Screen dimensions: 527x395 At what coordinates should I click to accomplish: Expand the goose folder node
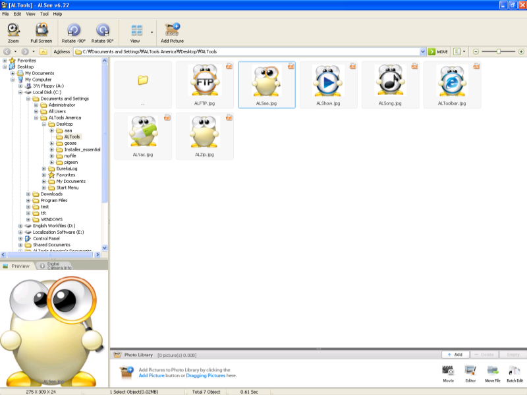click(52, 143)
